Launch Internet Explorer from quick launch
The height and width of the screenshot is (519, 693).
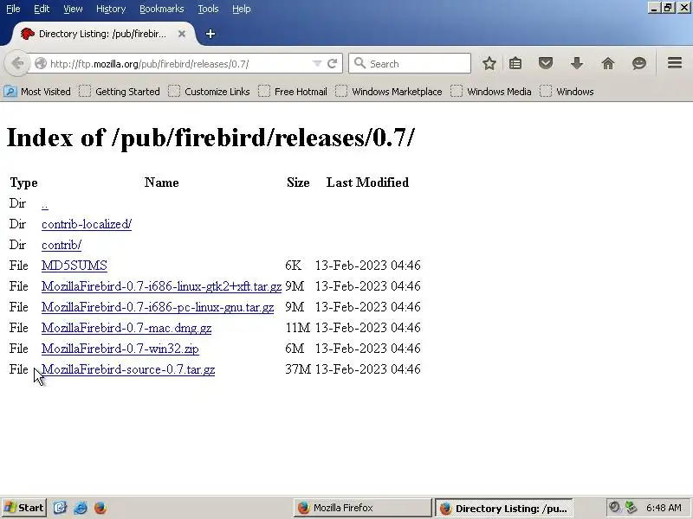click(x=81, y=508)
